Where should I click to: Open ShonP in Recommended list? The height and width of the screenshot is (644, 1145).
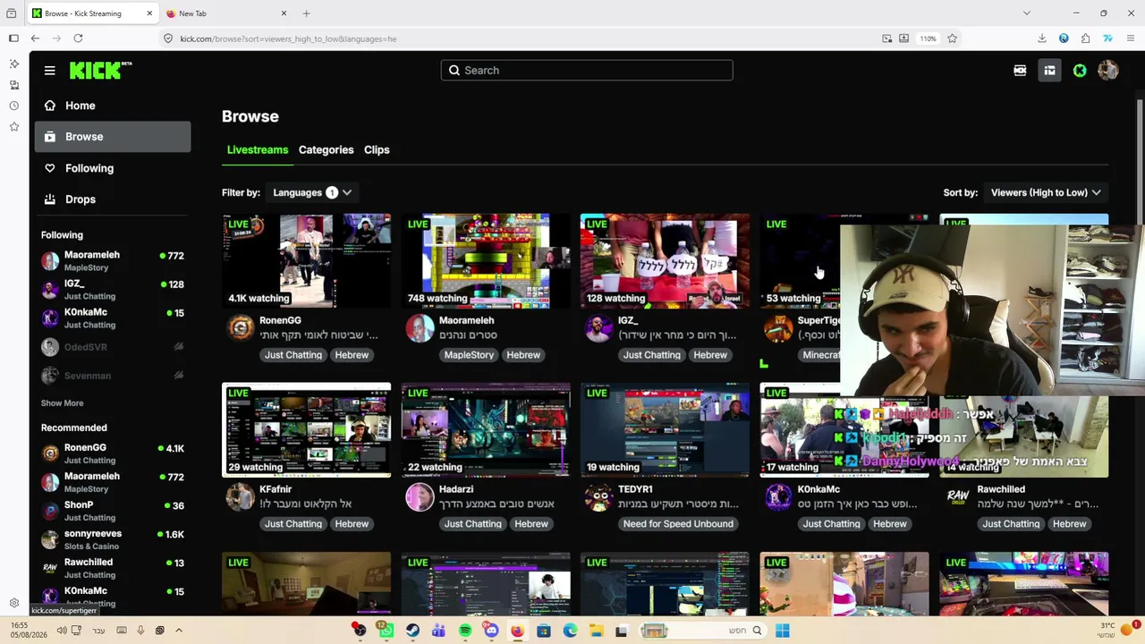click(x=113, y=511)
